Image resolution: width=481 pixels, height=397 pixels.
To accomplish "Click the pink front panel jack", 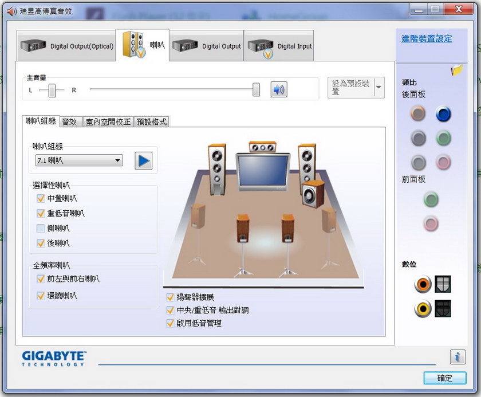I will pos(431,223).
